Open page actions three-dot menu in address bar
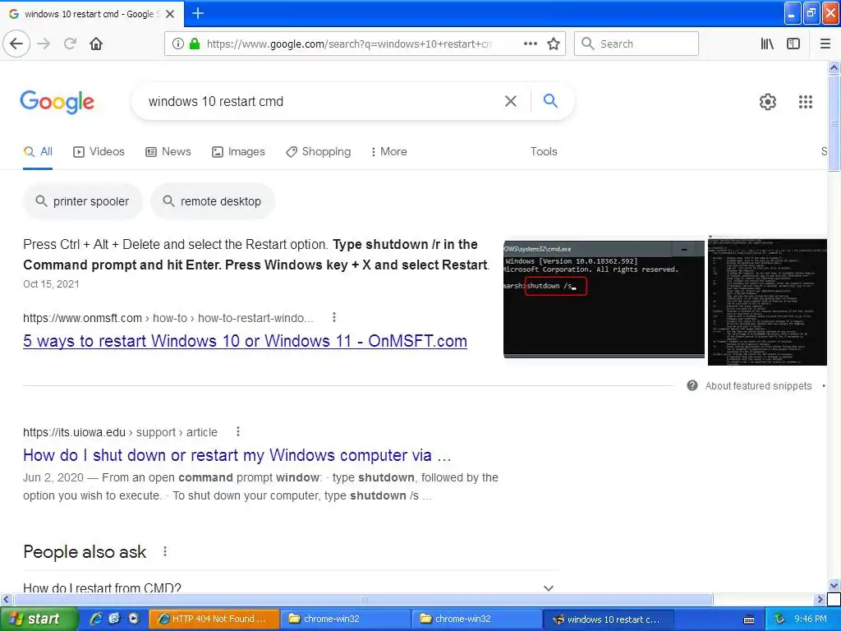The width and height of the screenshot is (841, 631). (x=531, y=44)
